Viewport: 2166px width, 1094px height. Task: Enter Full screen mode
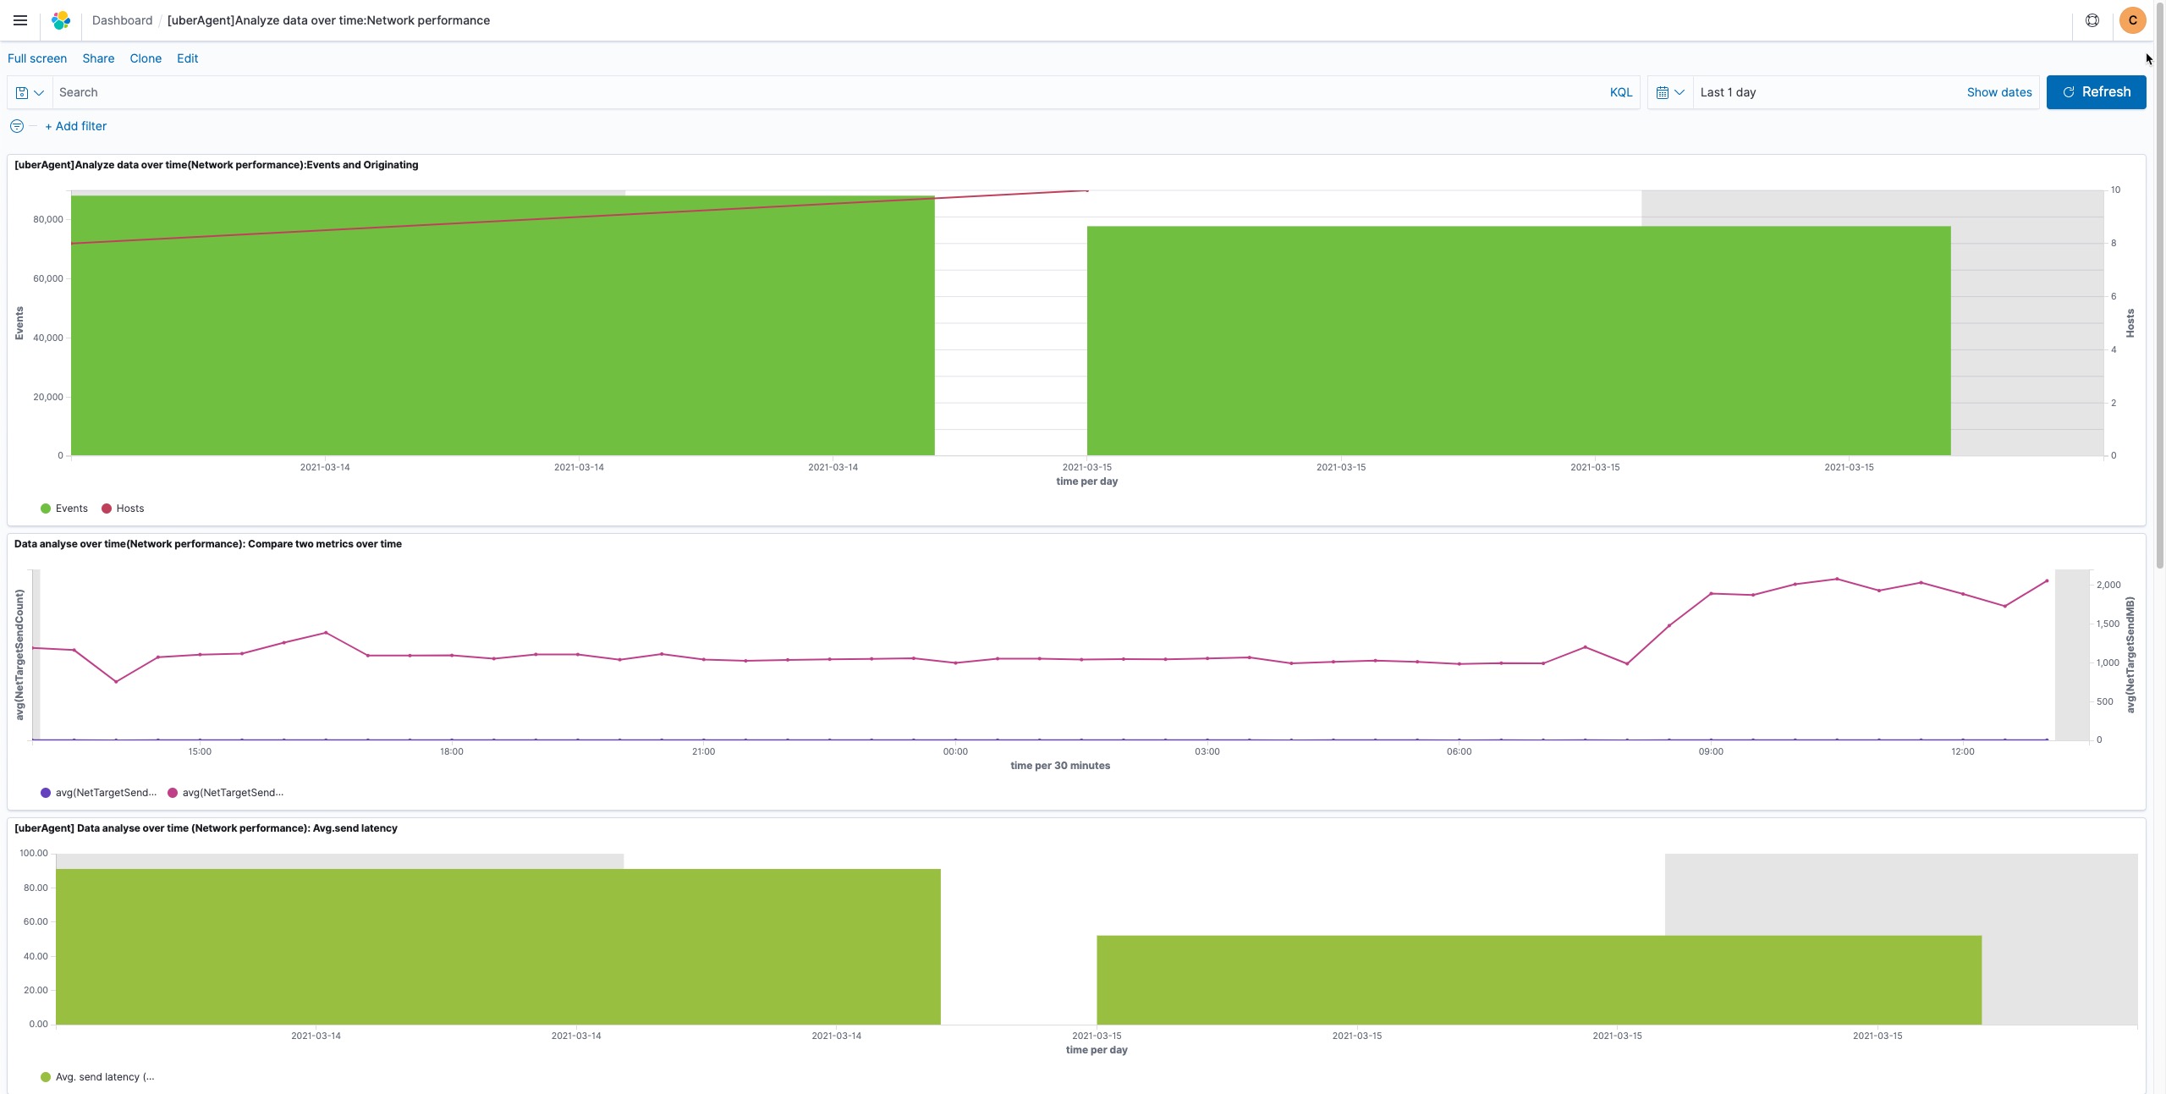click(37, 58)
